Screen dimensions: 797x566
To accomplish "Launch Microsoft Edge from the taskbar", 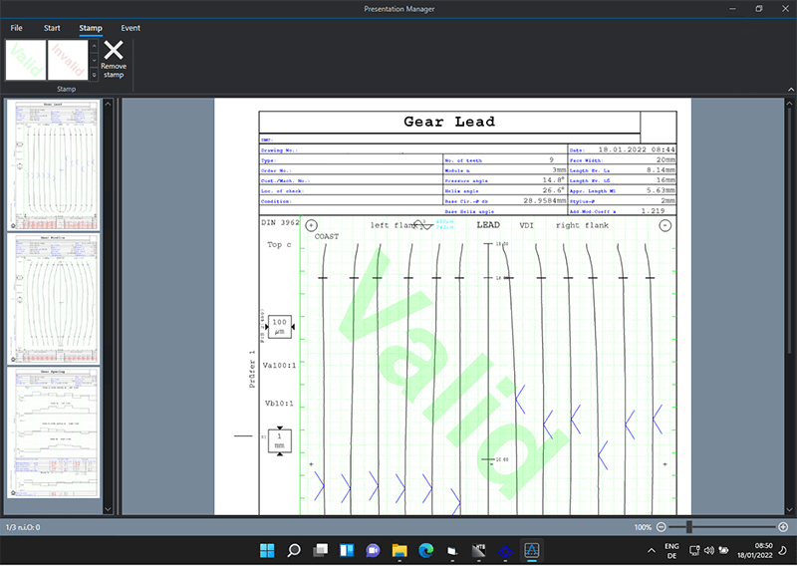I will point(426,550).
